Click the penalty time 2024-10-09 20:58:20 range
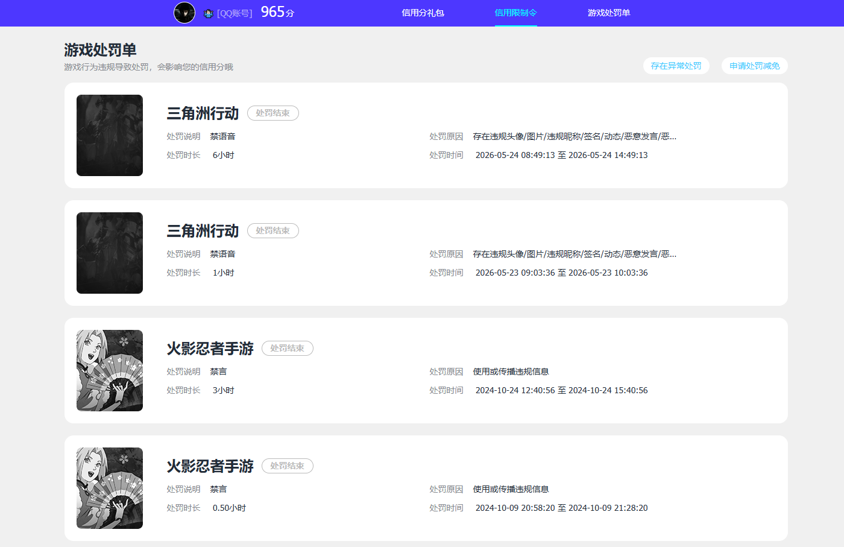Screen dimensions: 844x547 (x=562, y=508)
